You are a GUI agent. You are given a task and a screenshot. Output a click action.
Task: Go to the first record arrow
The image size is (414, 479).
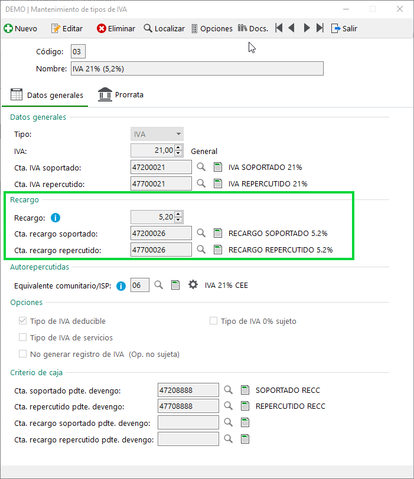coord(279,28)
